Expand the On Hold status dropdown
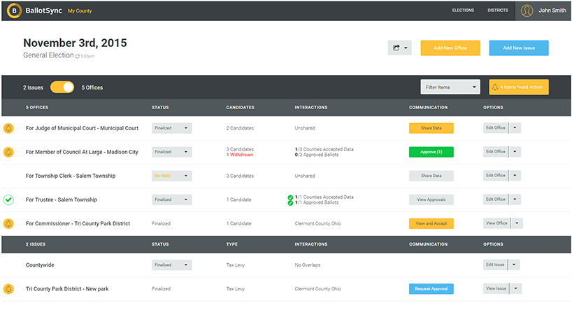Viewport: 572px width, 322px height. [x=171, y=176]
